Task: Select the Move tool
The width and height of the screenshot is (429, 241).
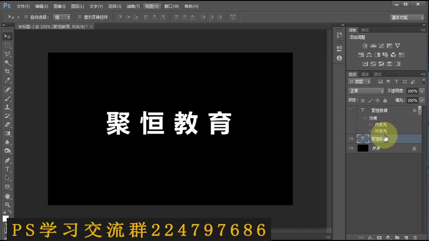Action: [7, 36]
